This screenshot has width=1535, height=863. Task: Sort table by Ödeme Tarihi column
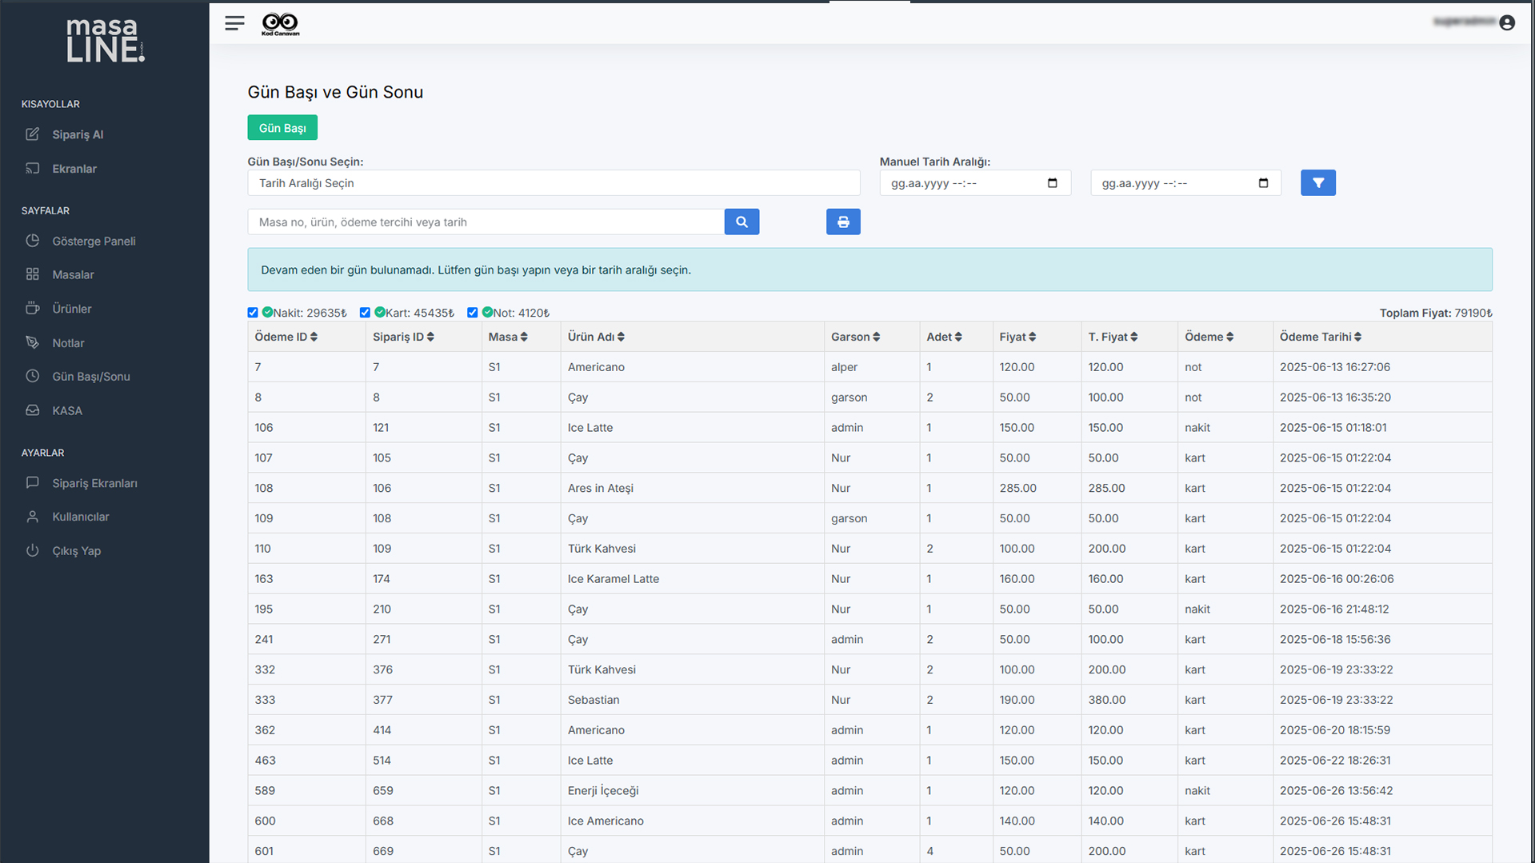click(x=1320, y=337)
